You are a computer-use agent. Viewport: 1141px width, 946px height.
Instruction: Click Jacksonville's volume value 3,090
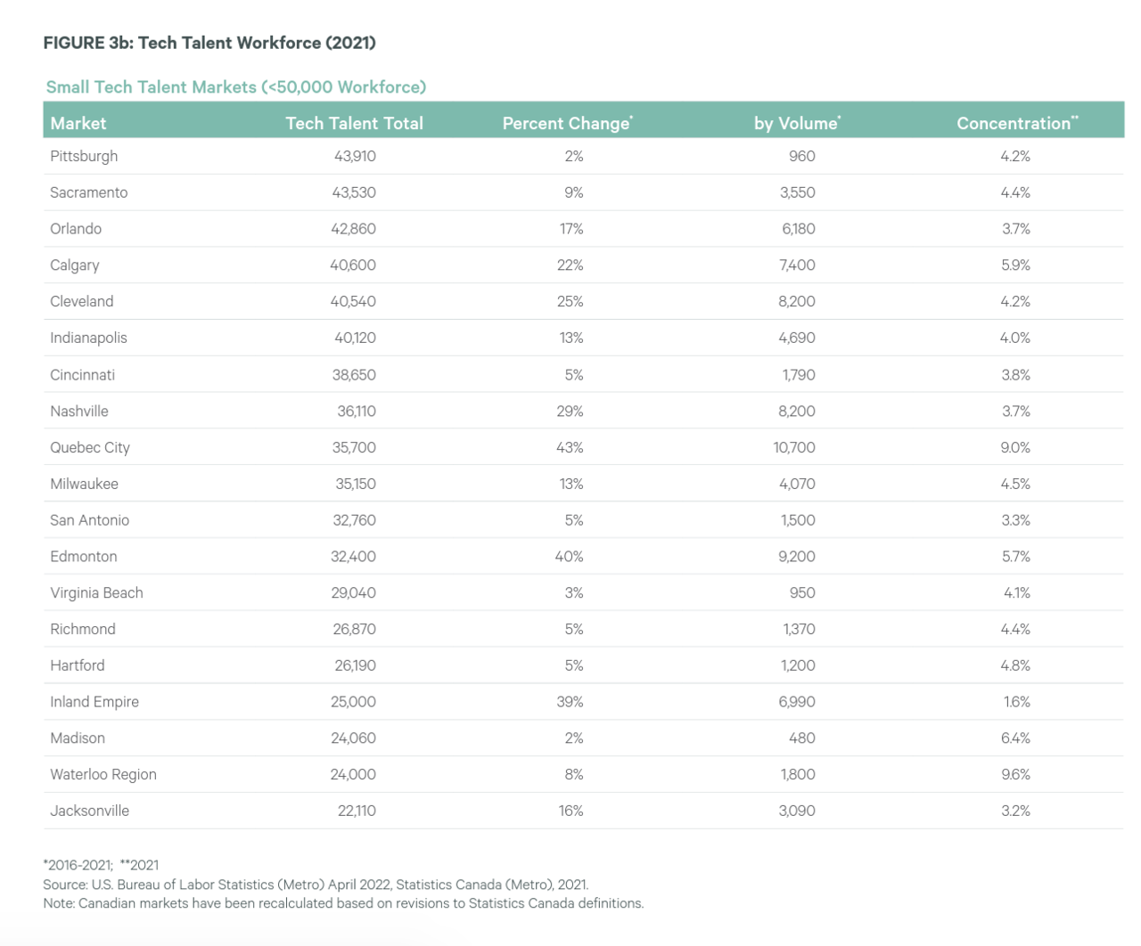tap(797, 811)
